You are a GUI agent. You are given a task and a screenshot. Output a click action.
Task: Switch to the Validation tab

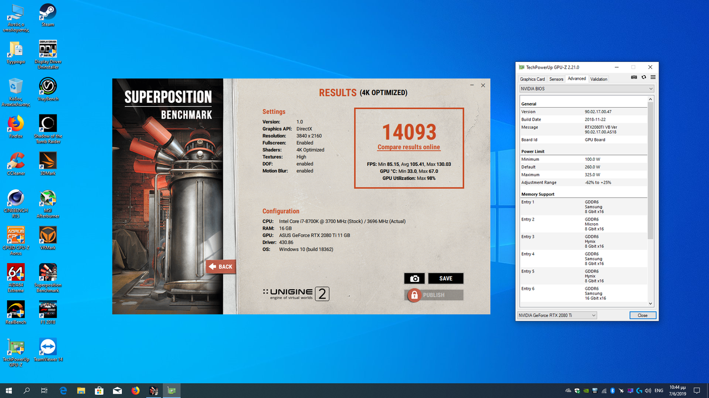pyautogui.click(x=599, y=79)
